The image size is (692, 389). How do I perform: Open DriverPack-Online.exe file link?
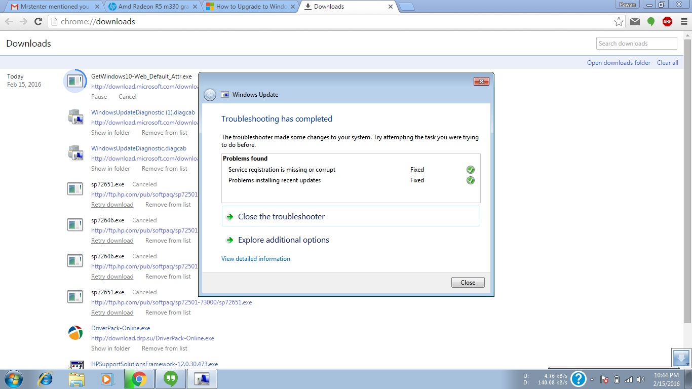(x=121, y=328)
